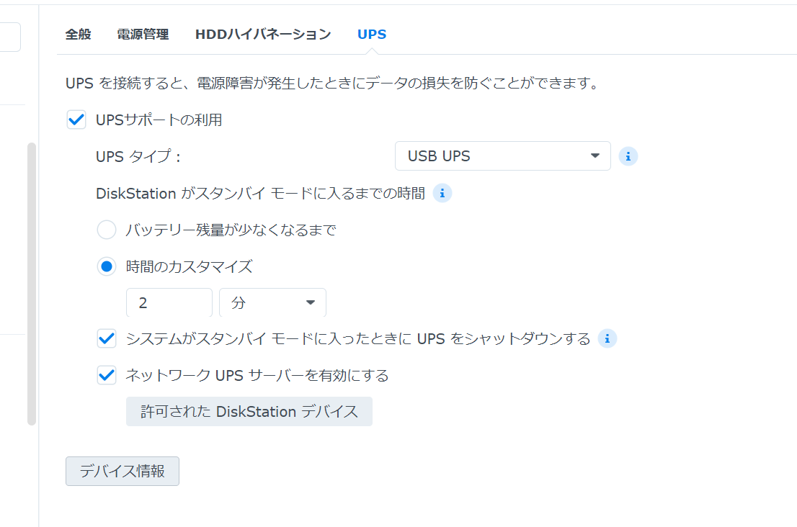Click the 許可された DiskStation デバイス button
Viewport: 797px width, 527px height.
pyautogui.click(x=249, y=411)
